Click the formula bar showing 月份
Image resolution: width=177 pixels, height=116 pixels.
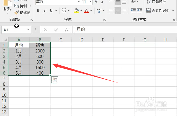(x=125, y=29)
